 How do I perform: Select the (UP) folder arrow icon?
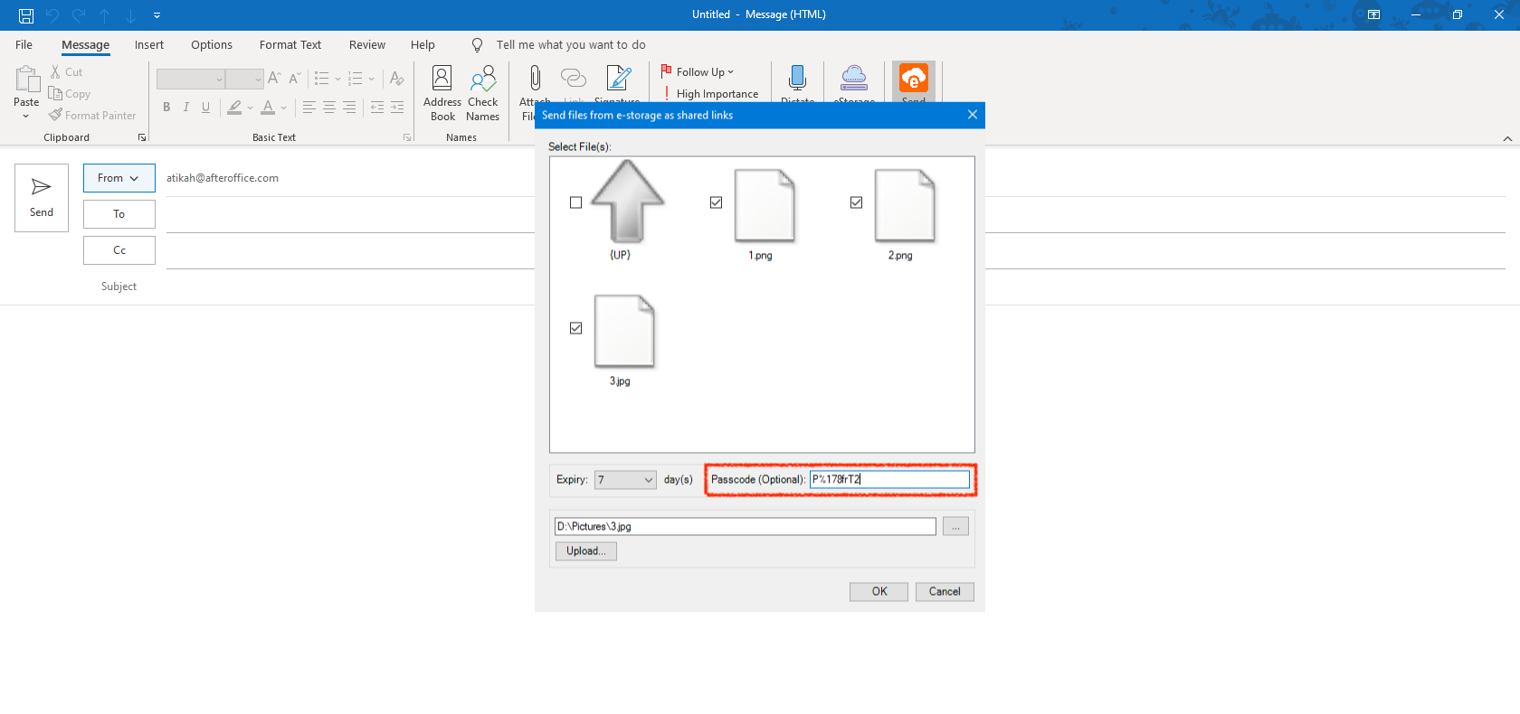[x=627, y=202]
